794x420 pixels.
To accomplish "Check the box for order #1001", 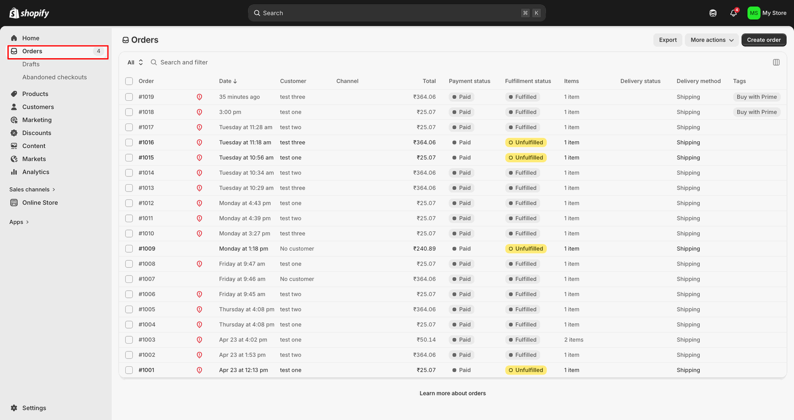I will pyautogui.click(x=129, y=370).
